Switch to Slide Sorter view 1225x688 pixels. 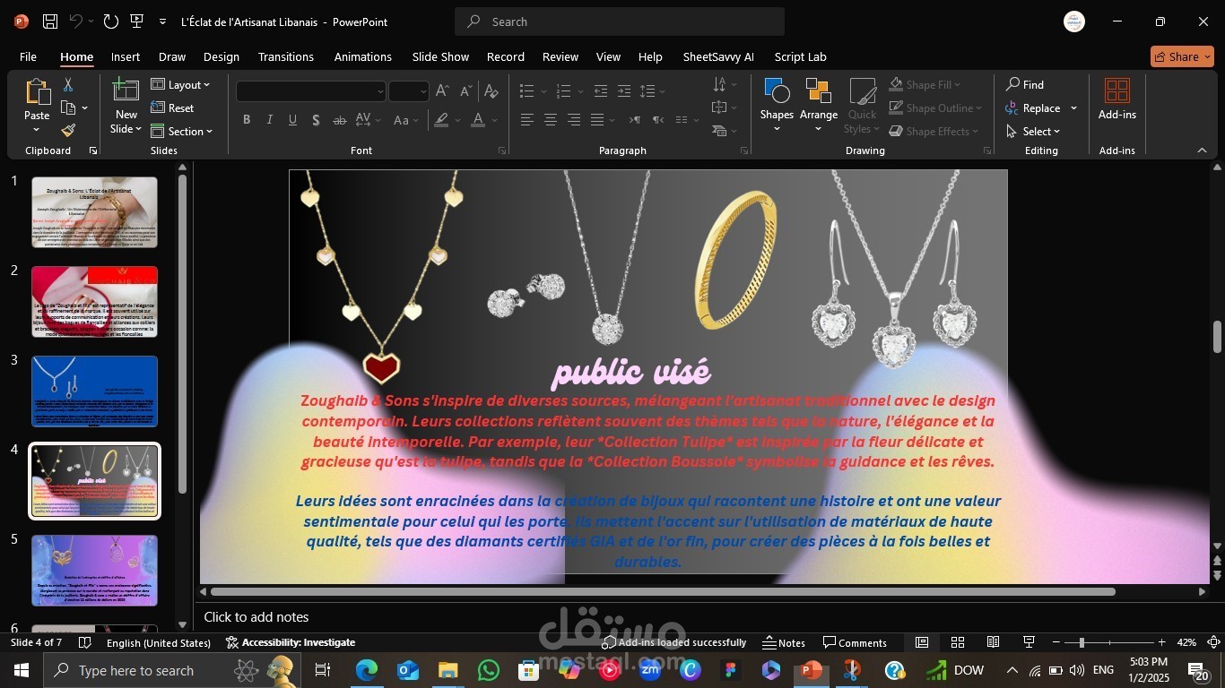coord(958,642)
